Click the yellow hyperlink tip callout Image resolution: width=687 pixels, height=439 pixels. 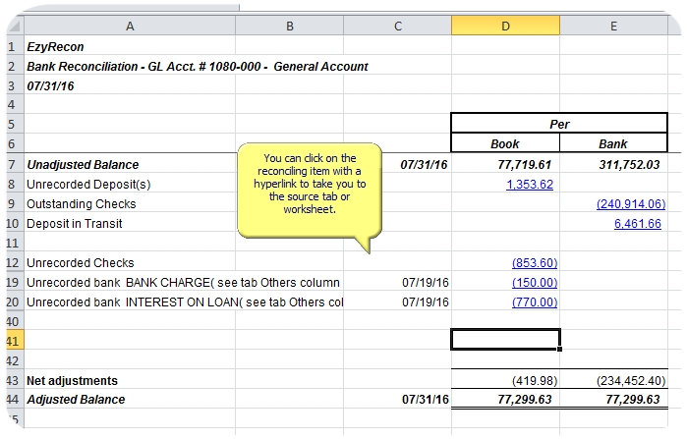[309, 190]
